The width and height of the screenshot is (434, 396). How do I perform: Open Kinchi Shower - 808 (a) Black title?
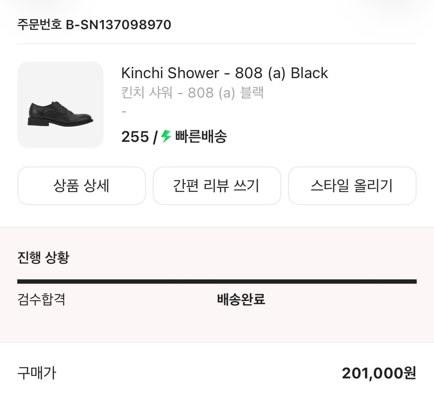(225, 73)
